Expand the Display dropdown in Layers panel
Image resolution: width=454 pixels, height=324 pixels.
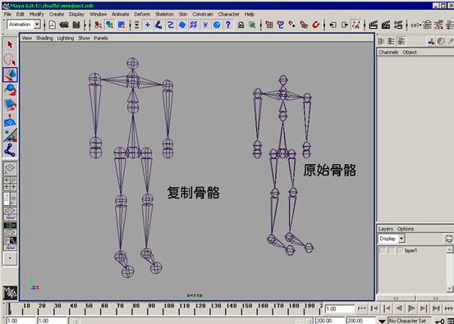392,239
